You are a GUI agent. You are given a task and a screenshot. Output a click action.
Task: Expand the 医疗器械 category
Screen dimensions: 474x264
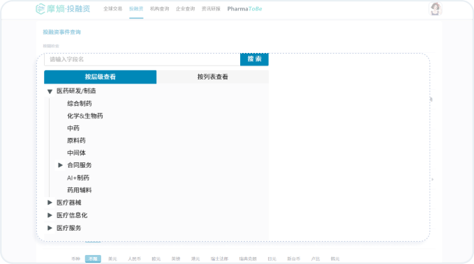click(x=50, y=203)
